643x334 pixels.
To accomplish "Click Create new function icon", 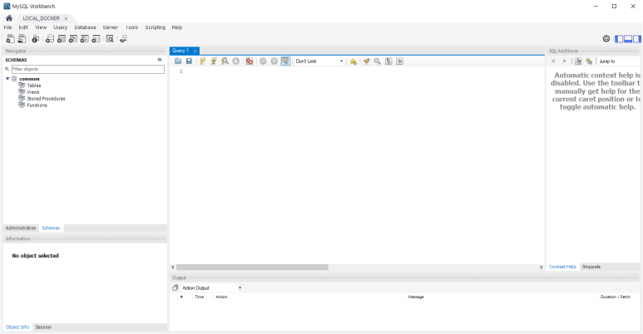I will pyautogui.click(x=96, y=39).
